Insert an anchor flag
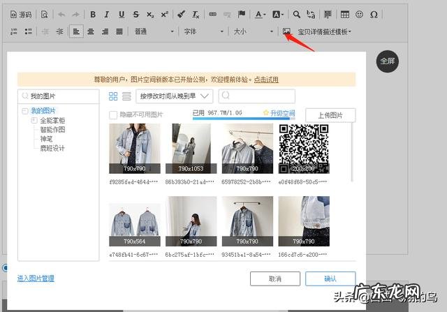The width and height of the screenshot is (447, 312). pyautogui.click(x=242, y=15)
